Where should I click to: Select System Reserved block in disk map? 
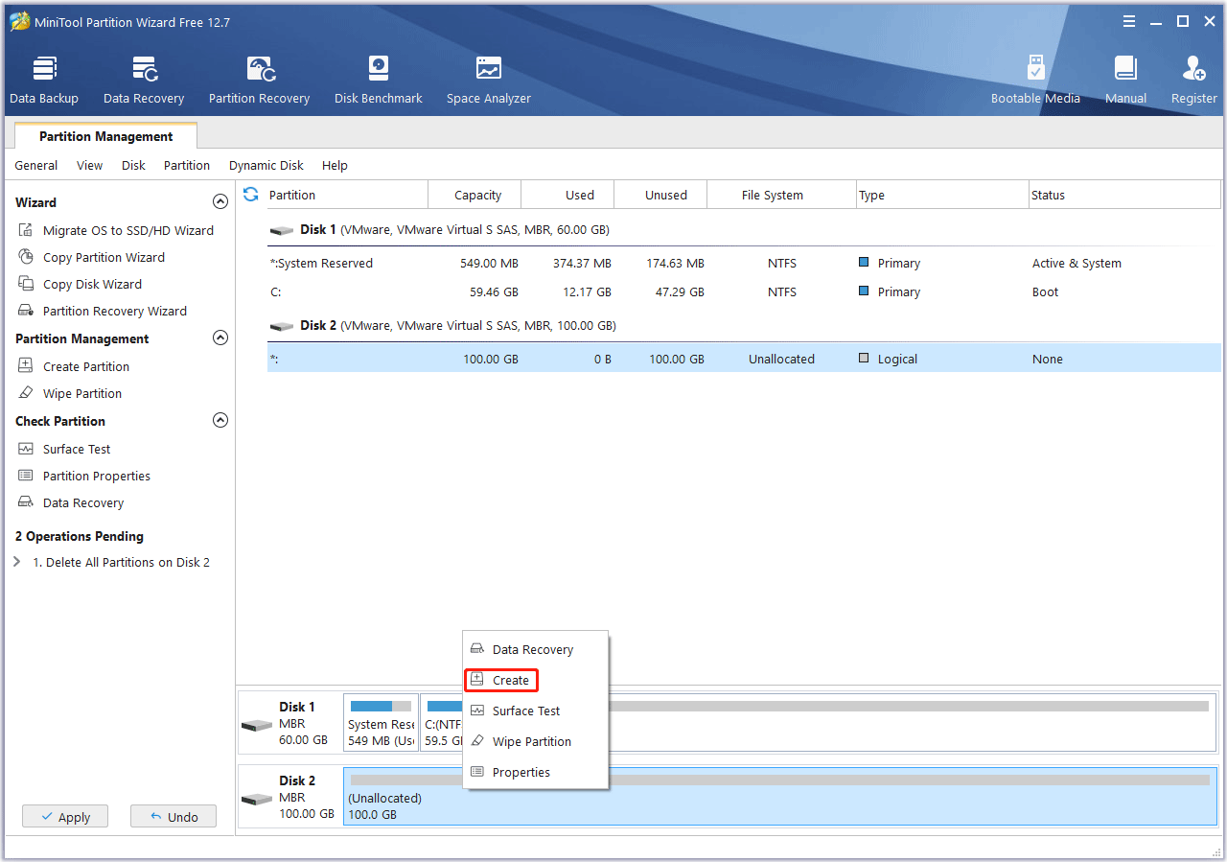pyautogui.click(x=382, y=723)
